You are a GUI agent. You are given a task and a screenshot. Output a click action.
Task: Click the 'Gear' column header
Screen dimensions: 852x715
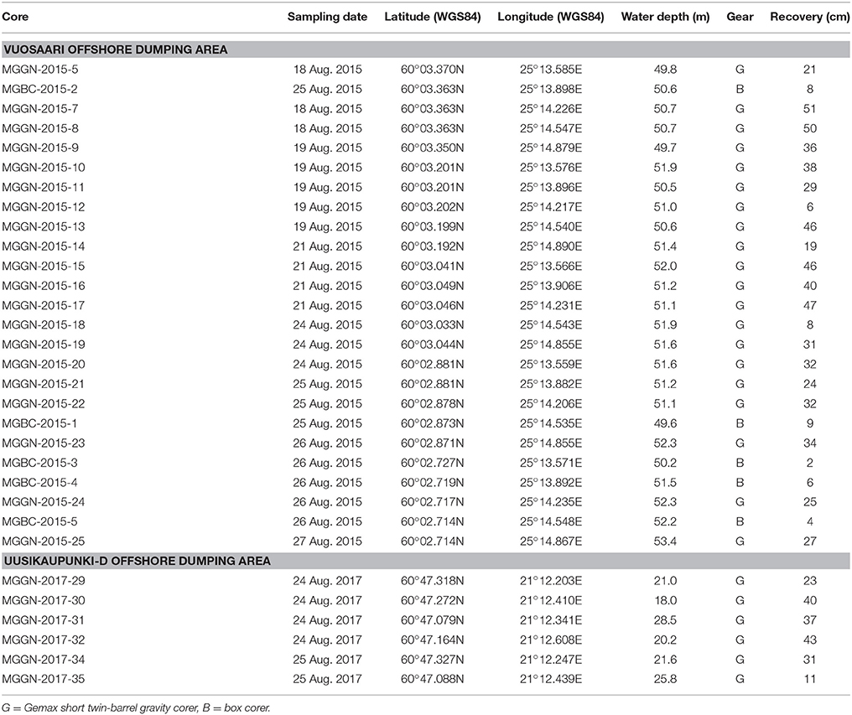pos(740,17)
